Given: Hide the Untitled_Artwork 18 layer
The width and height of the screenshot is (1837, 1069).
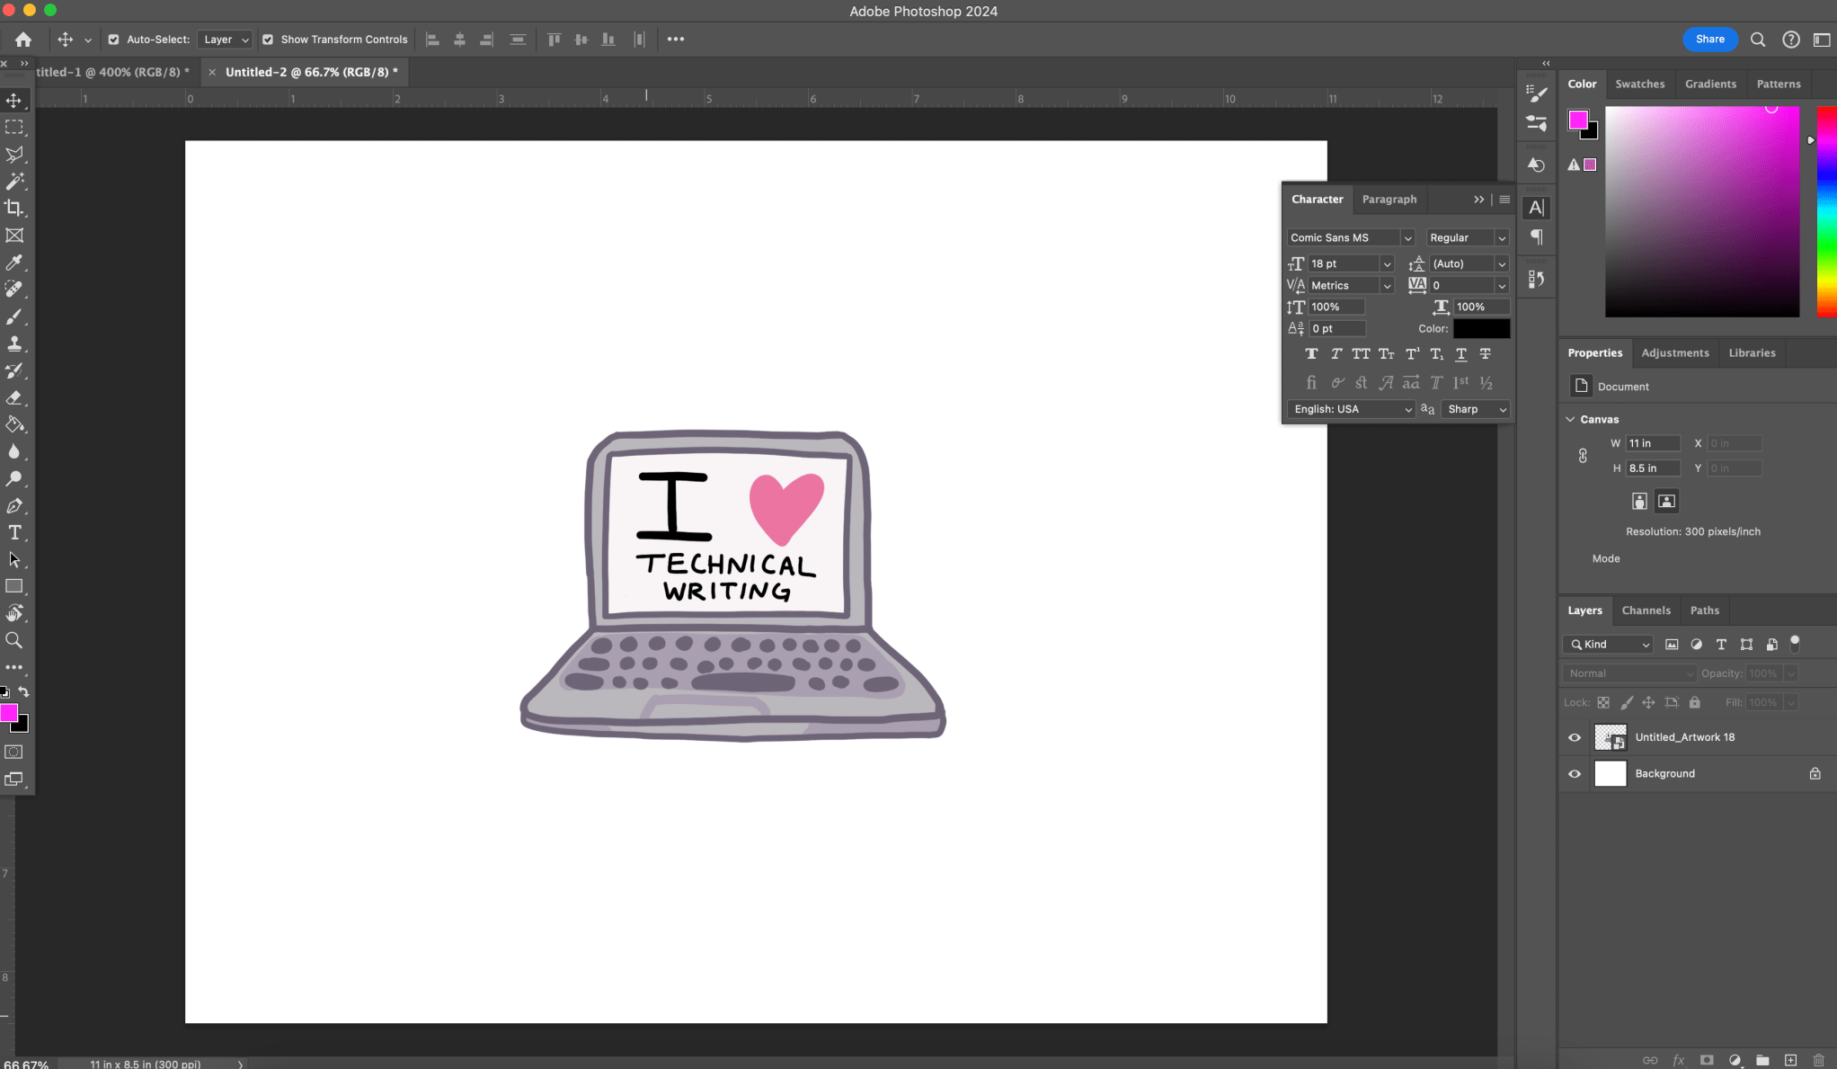Looking at the screenshot, I should tap(1574, 737).
